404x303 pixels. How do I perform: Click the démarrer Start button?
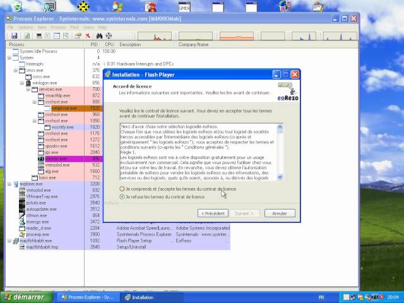click(27, 297)
